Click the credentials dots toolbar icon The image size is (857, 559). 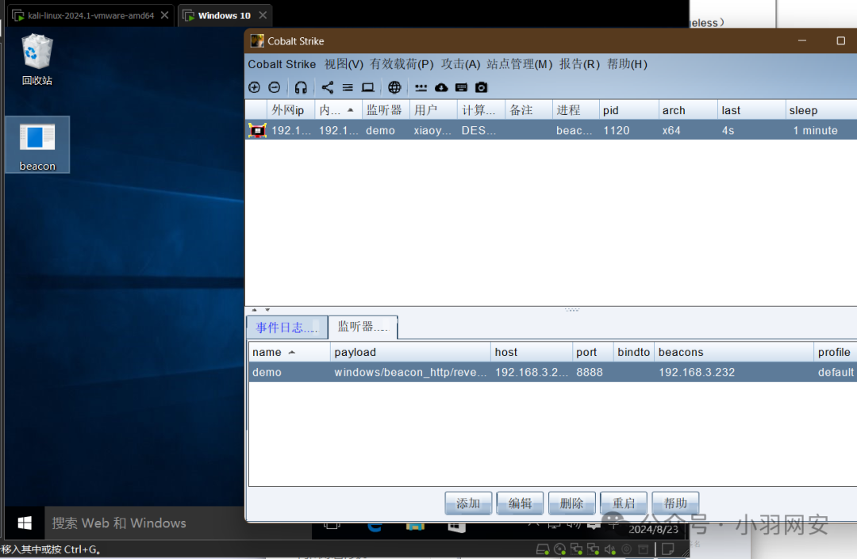(421, 87)
